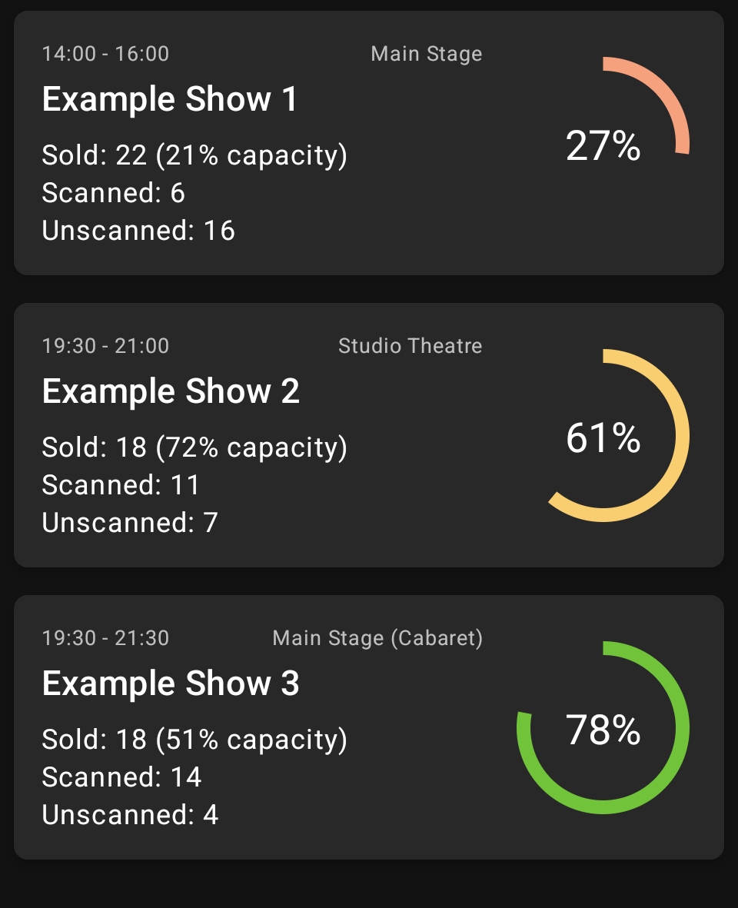Click the 19:30 - 21:00 time slot
738x908 pixels.
[x=105, y=346]
